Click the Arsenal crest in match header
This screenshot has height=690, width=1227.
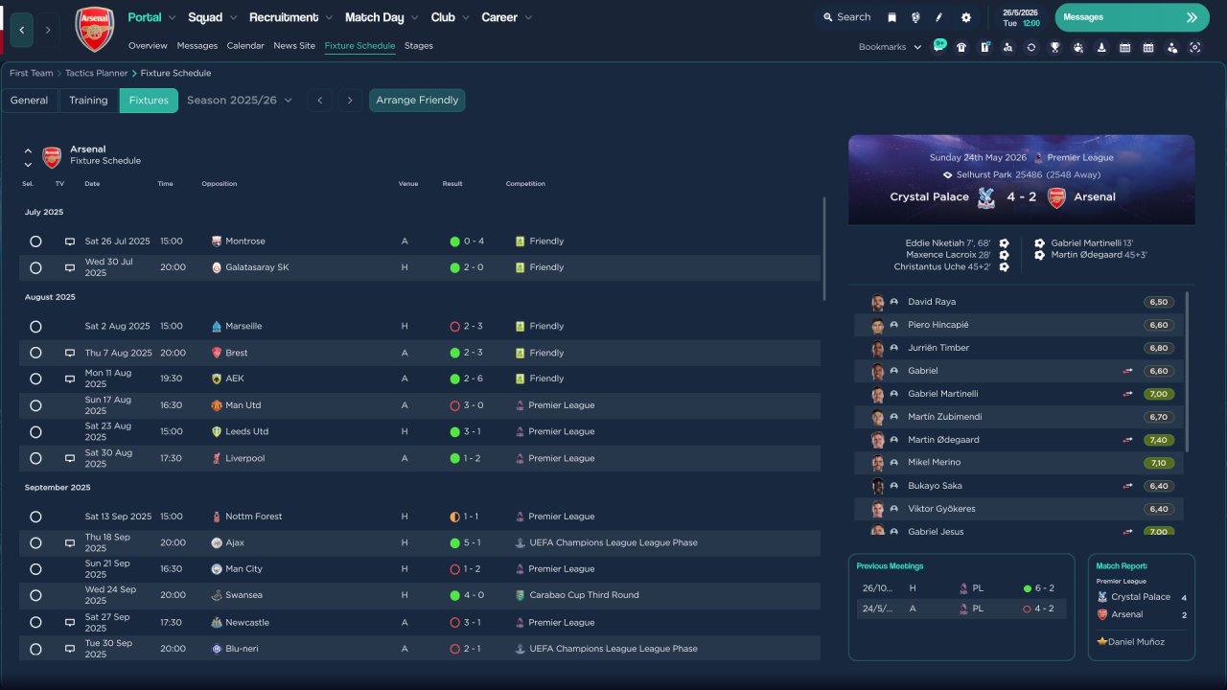click(x=1056, y=197)
